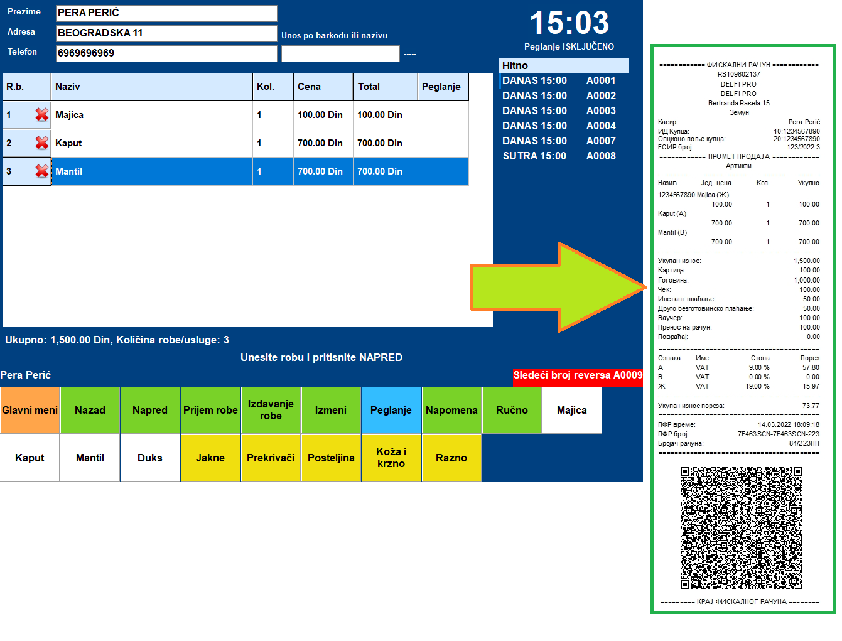This screenshot has width=842, height=641.
Task: Click the Peglanje column header
Action: (442, 87)
